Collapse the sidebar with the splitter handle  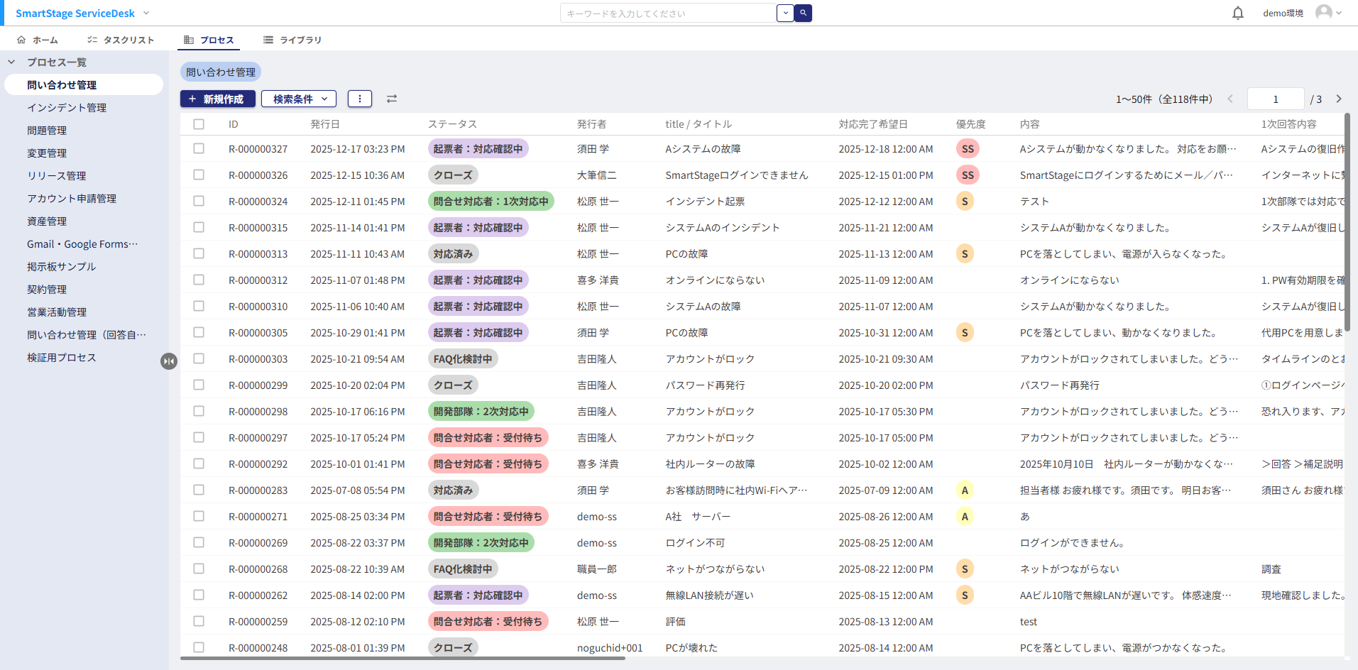[169, 361]
